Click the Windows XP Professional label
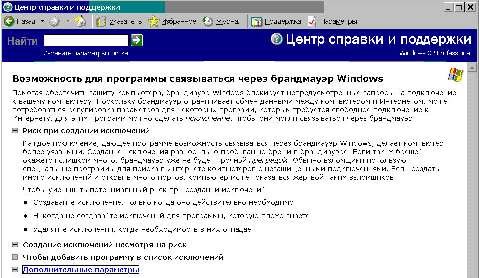The height and width of the screenshot is (278, 479). tap(435, 53)
